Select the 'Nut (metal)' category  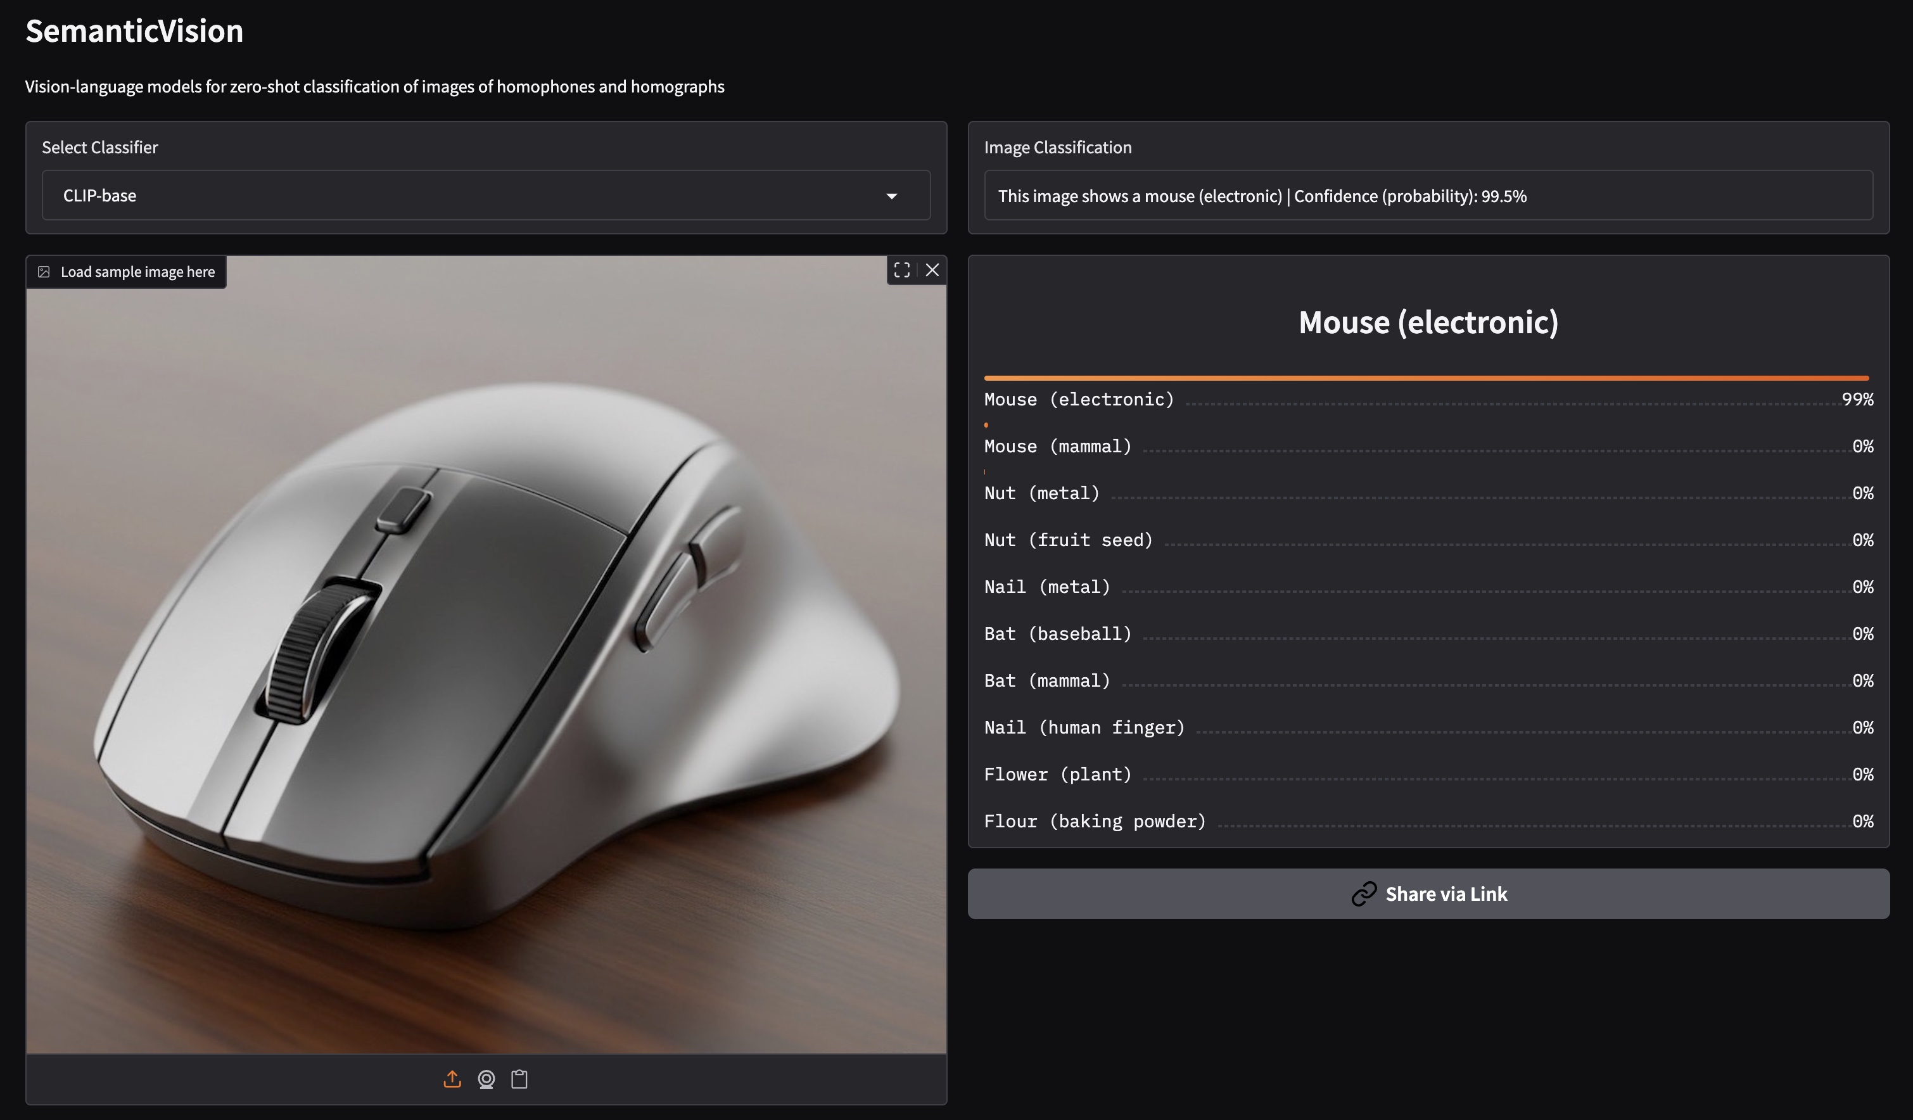(x=1041, y=493)
